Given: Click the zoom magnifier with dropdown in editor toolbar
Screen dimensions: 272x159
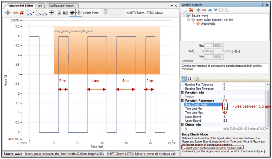Looking at the screenshot, I should pos(29,13).
